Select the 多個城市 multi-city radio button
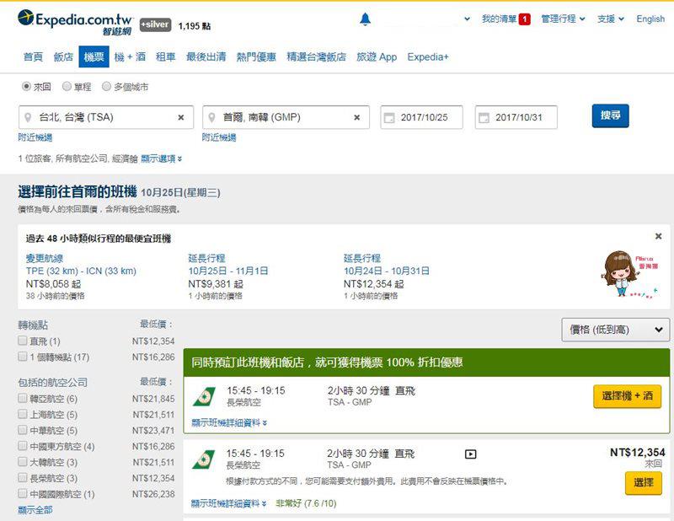The width and height of the screenshot is (674, 521). click(107, 87)
